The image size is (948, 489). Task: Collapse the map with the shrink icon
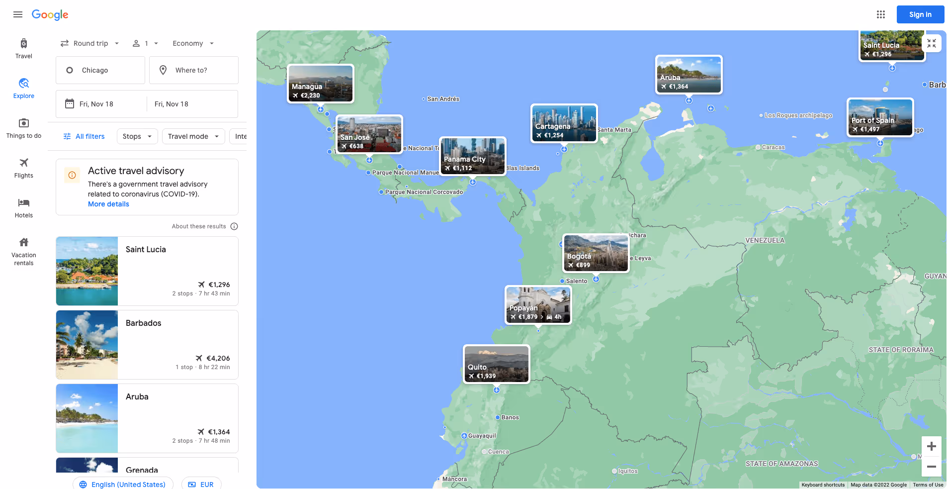[931, 43]
